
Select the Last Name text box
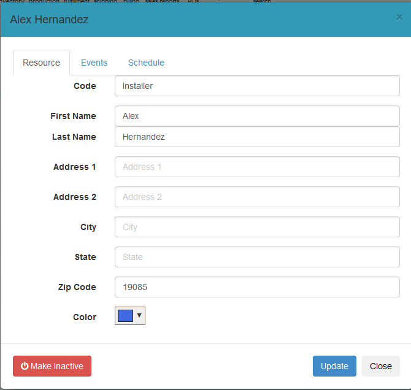tap(257, 137)
